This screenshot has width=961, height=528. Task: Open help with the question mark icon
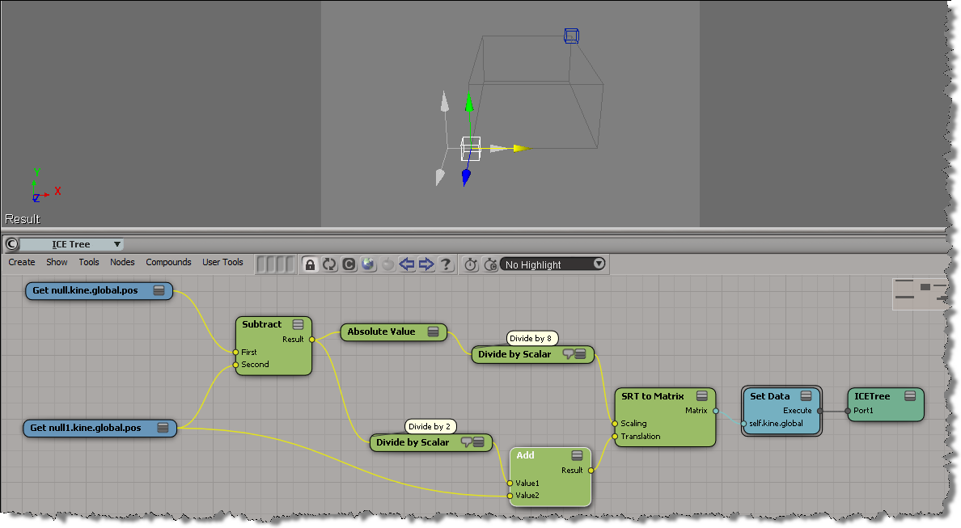(x=446, y=264)
